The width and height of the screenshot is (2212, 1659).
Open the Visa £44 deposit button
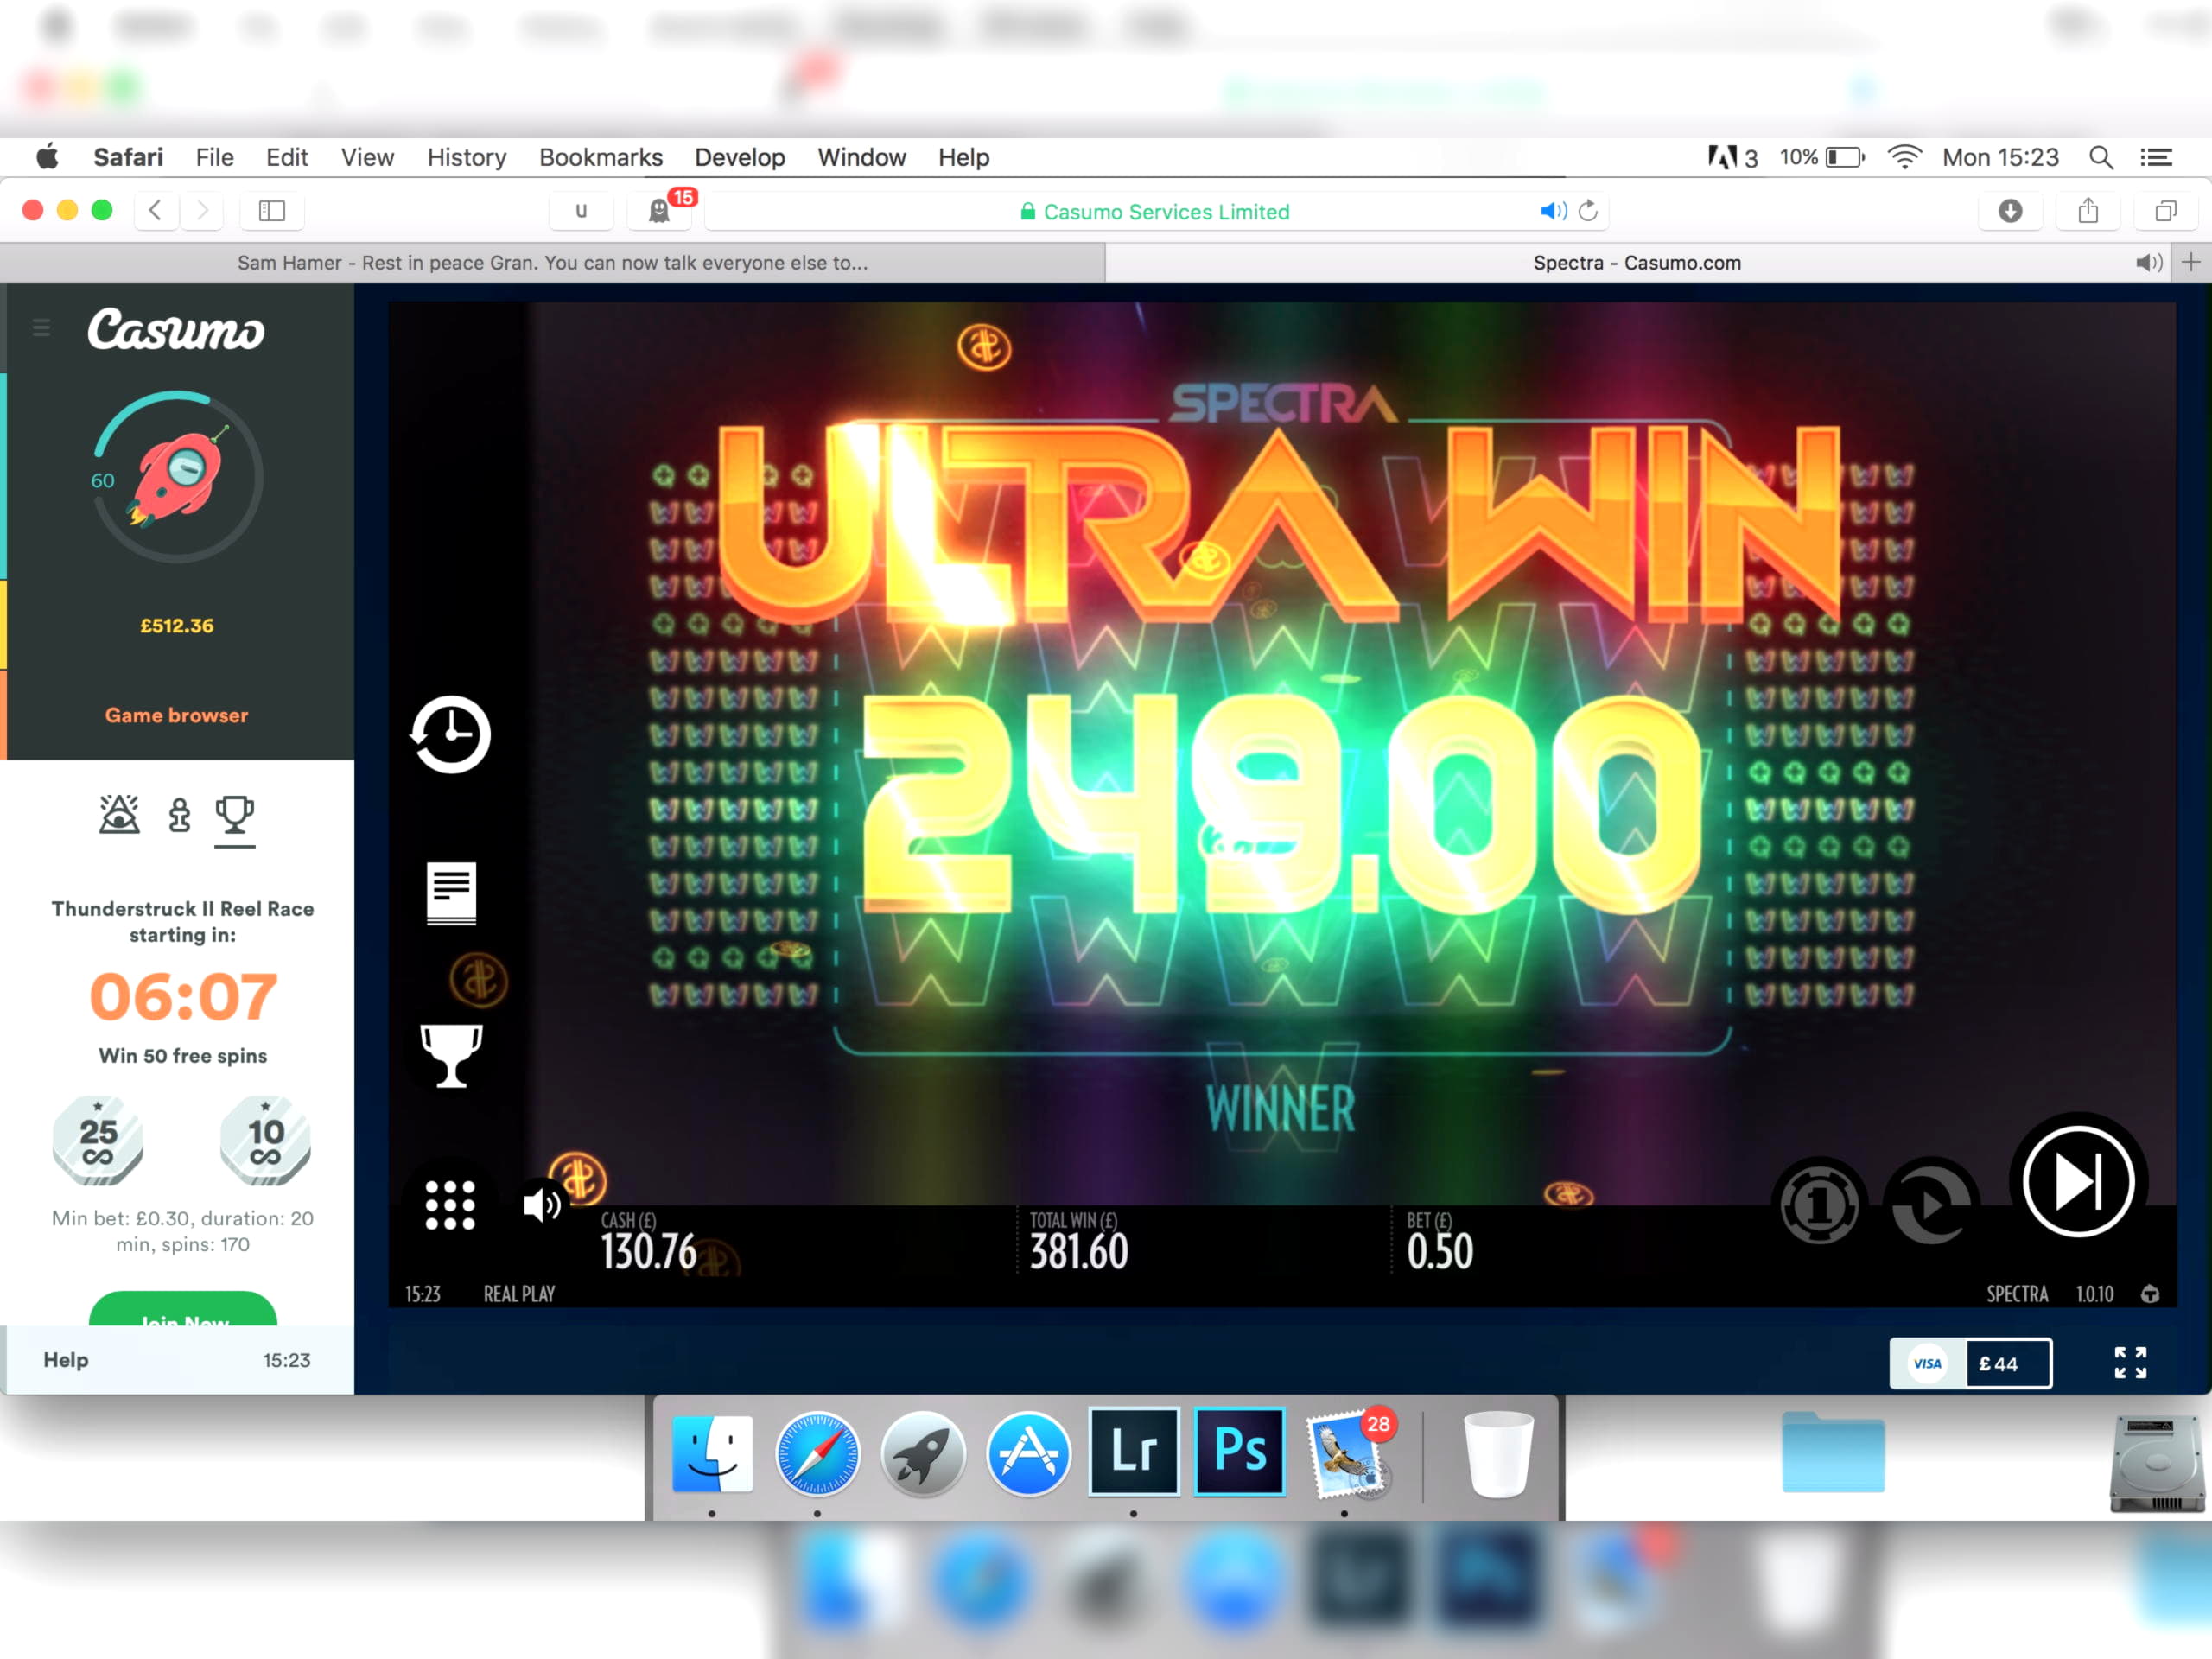tap(1970, 1363)
